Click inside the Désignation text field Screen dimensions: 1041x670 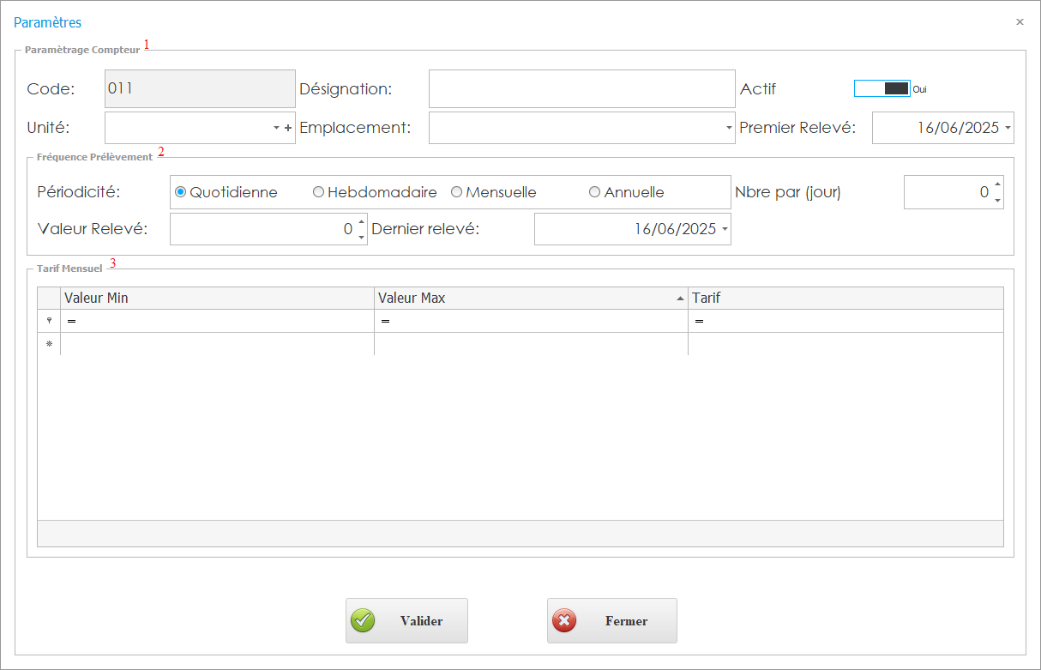click(x=581, y=88)
